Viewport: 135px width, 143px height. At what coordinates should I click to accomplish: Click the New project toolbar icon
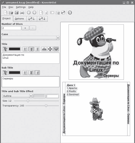click(x=6, y=12)
